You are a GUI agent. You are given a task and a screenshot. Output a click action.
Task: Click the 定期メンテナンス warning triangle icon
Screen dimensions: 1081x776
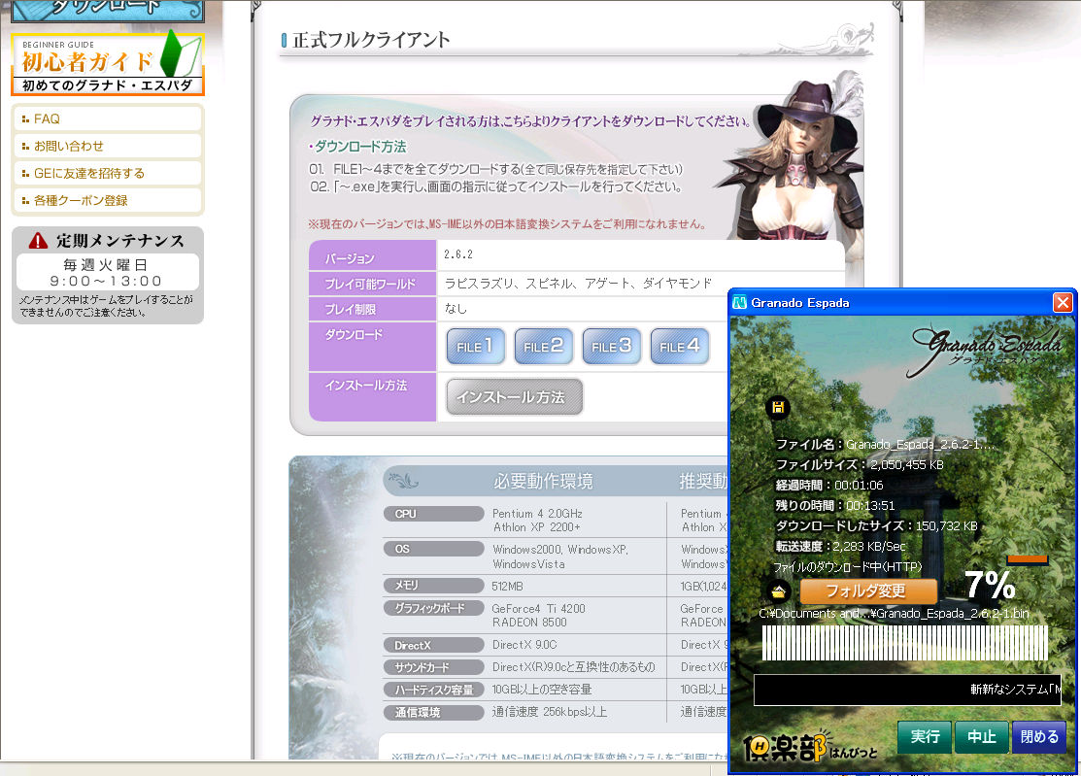coord(38,241)
